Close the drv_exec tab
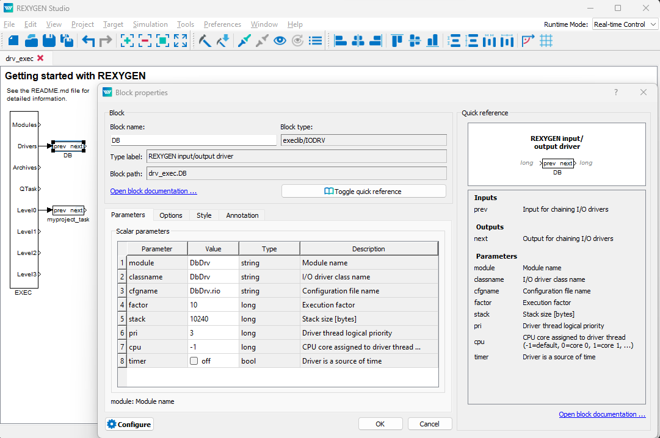This screenshot has width=660, height=438. (x=40, y=58)
